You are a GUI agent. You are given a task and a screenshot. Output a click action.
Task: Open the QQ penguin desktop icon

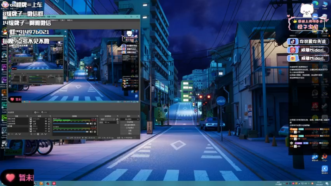5,32
